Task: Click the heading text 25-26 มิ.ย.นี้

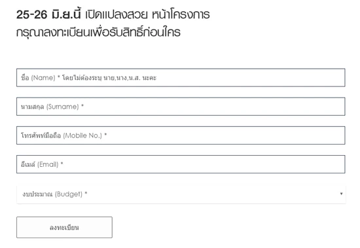Action: [48, 14]
